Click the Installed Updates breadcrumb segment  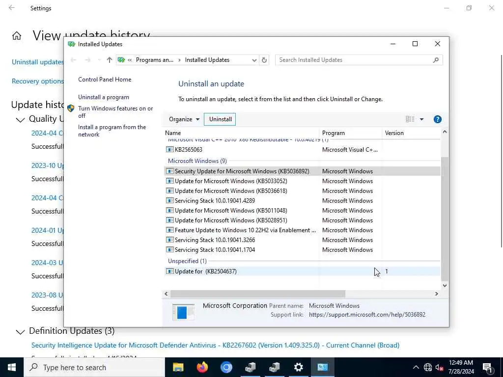(x=207, y=60)
